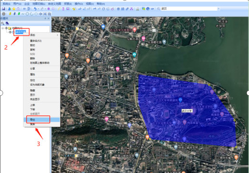The image size is (249, 173).
Task: Open the search box dropdown arrow
Action: click(218, 9)
